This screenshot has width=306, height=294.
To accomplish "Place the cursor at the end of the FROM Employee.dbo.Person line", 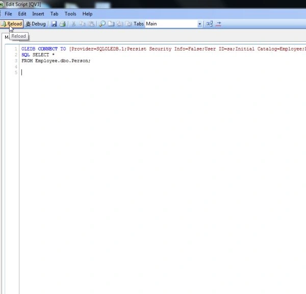I will click(91, 61).
